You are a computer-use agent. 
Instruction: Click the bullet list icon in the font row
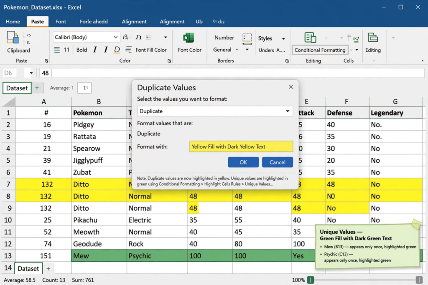[149, 37]
